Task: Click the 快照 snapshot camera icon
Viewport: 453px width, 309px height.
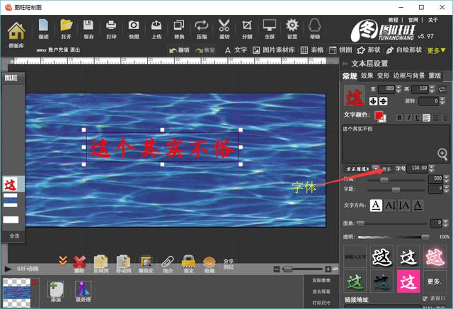Action: [x=134, y=29]
